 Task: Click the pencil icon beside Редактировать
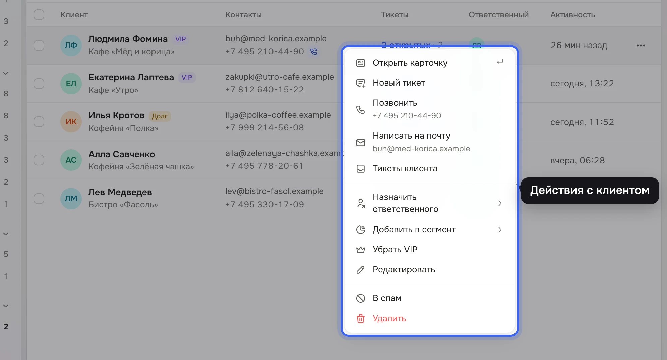pos(361,270)
